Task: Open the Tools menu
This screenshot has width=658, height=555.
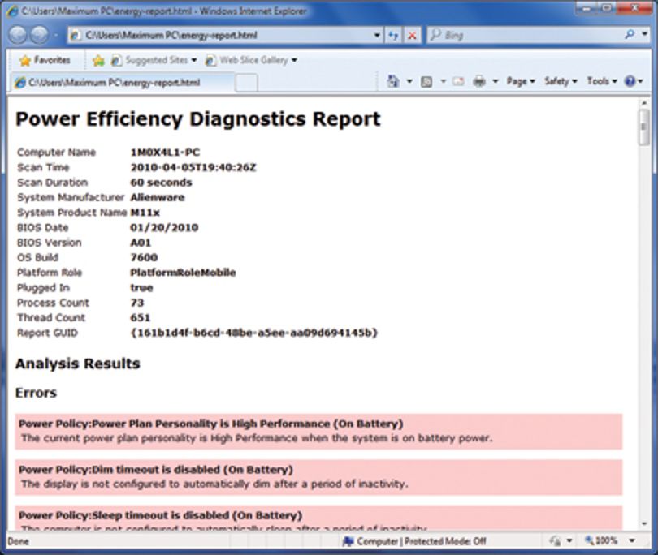Action: click(x=602, y=81)
